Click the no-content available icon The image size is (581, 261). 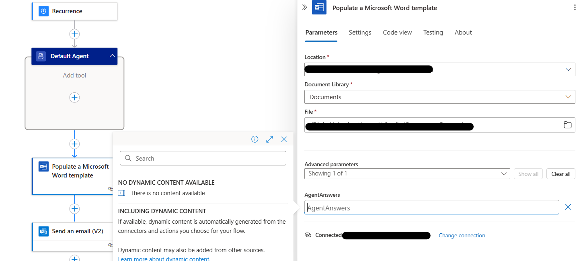click(122, 193)
